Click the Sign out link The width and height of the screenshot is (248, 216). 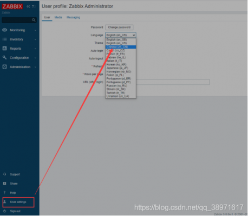[15, 211]
